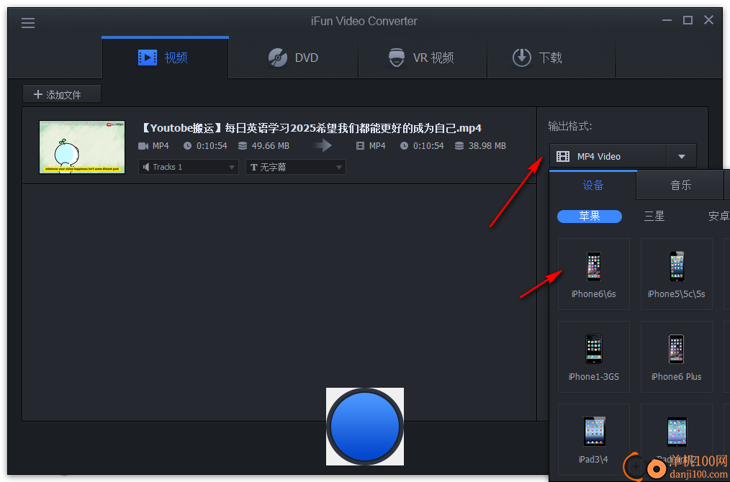
Task: Choose the 苹果 device category
Action: 590,217
